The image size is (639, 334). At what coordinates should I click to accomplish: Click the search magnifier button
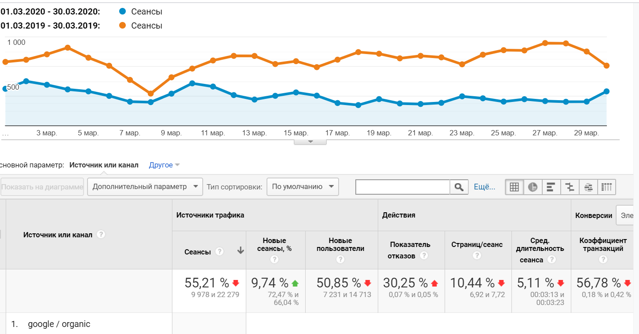pyautogui.click(x=459, y=187)
